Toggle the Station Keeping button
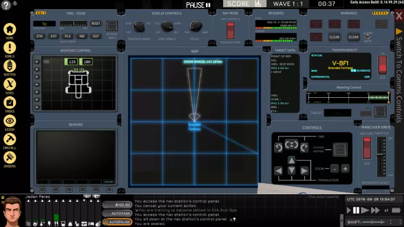The width and height of the screenshot is (404, 227). 340,149
